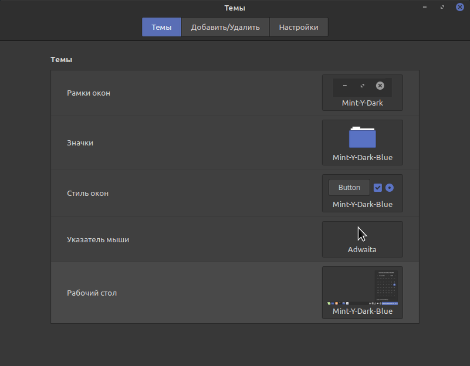Open the Значки icon theme chooser
This screenshot has width=470, height=366.
point(363,143)
